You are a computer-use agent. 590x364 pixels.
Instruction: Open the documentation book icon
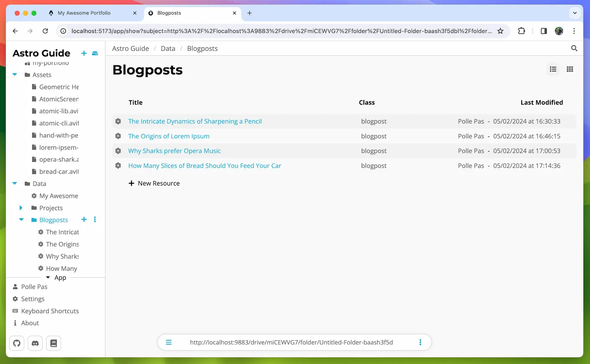point(54,343)
